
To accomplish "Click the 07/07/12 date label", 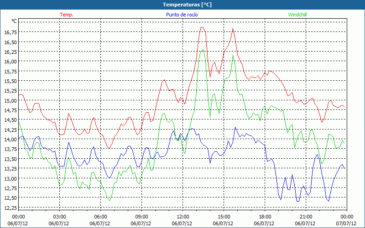I will pyautogui.click(x=346, y=223).
